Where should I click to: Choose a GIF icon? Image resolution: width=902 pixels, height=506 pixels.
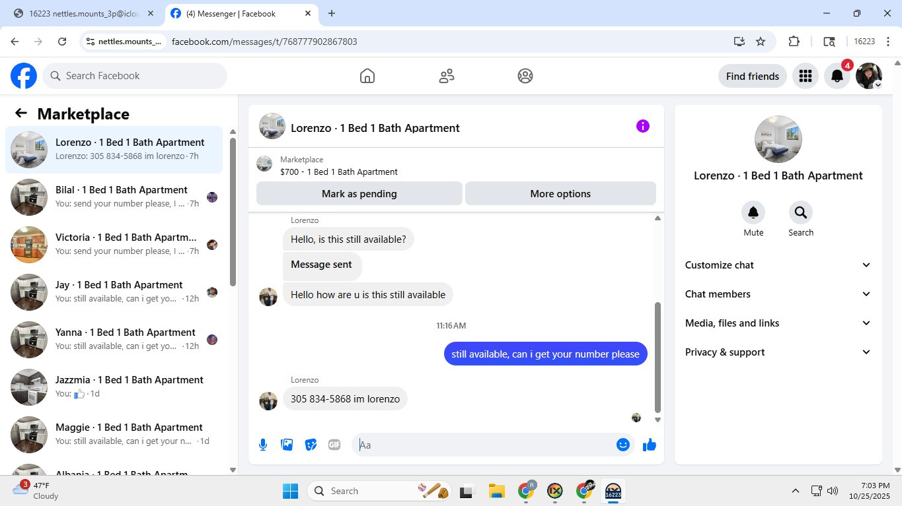[334, 445]
